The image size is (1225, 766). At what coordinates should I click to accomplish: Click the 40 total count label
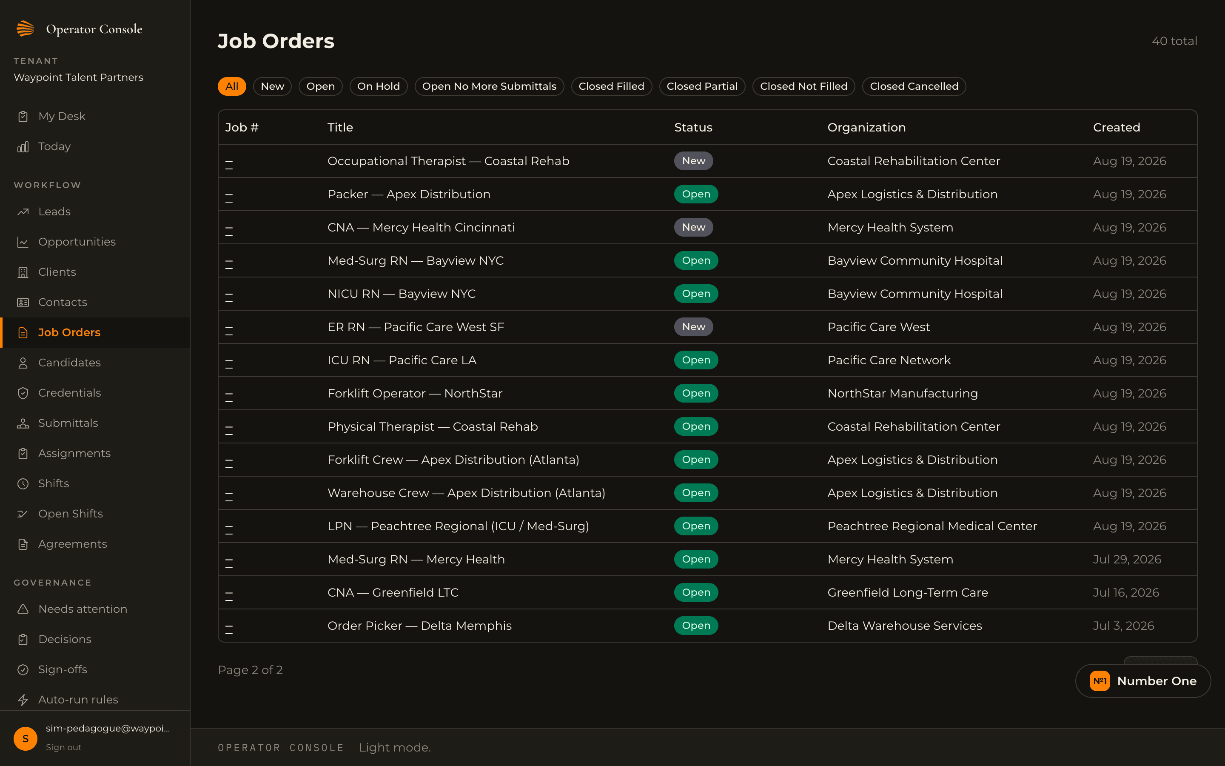pyautogui.click(x=1174, y=41)
